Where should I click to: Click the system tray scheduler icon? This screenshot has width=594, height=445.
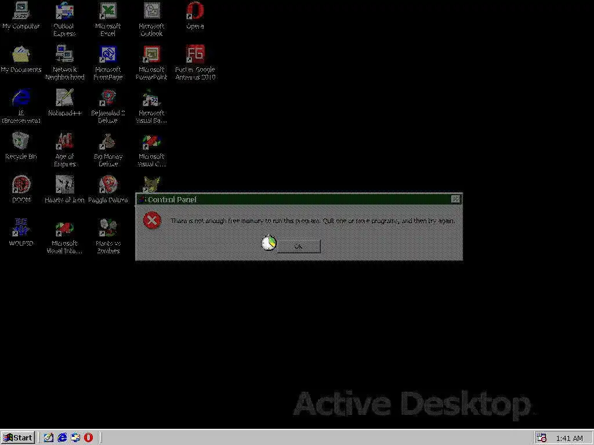click(542, 438)
